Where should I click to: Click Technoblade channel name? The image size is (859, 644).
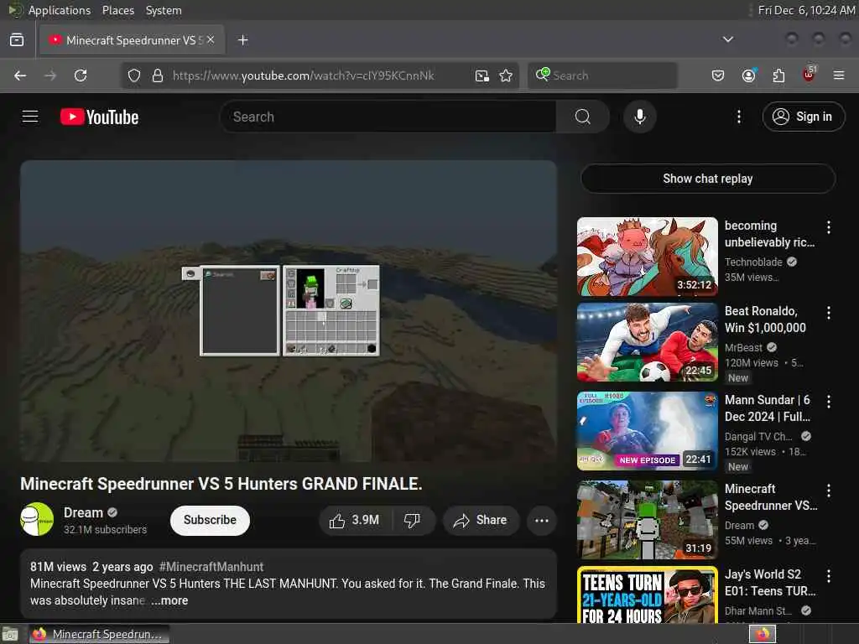(753, 262)
